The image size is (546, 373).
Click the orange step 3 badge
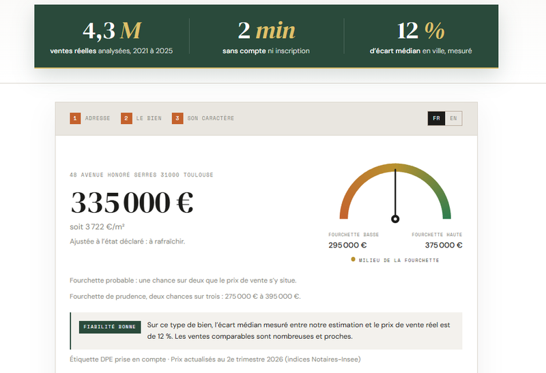point(177,118)
